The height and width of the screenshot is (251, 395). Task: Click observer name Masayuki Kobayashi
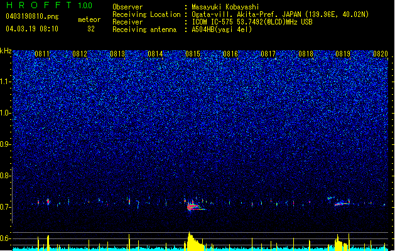(x=225, y=7)
